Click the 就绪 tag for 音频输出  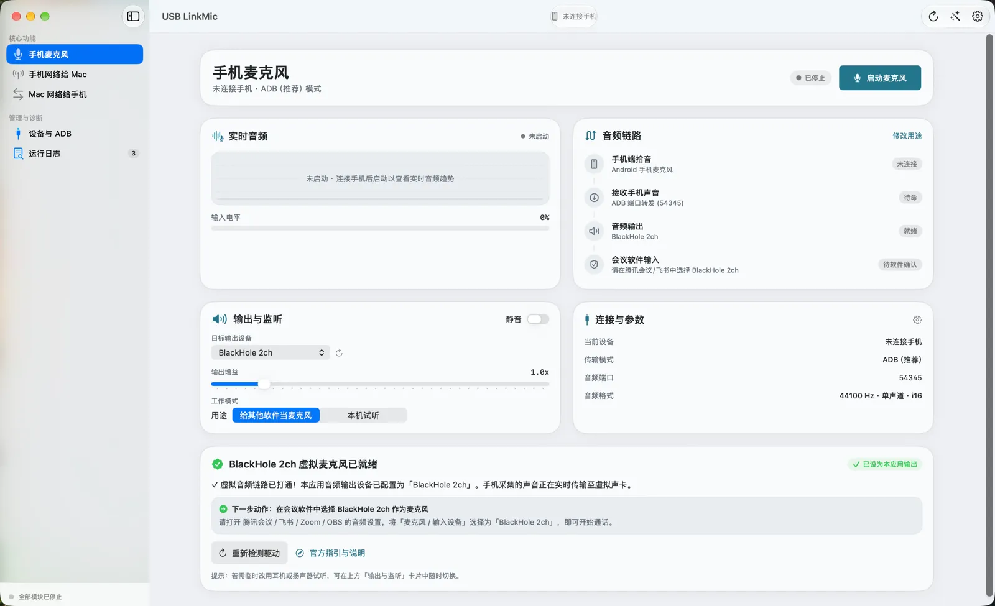pos(910,231)
